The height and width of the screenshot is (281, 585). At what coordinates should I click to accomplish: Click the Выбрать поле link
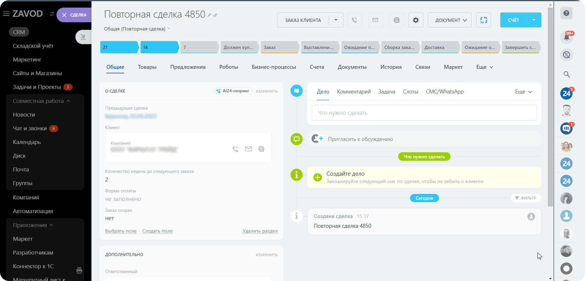click(121, 231)
